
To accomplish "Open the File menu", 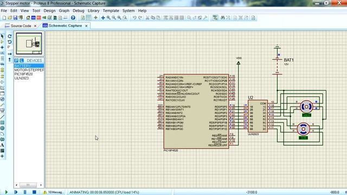I will [x=4, y=11].
